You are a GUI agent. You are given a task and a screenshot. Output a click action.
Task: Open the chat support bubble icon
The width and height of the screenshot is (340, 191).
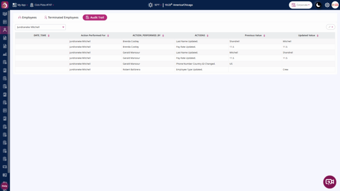(x=329, y=182)
